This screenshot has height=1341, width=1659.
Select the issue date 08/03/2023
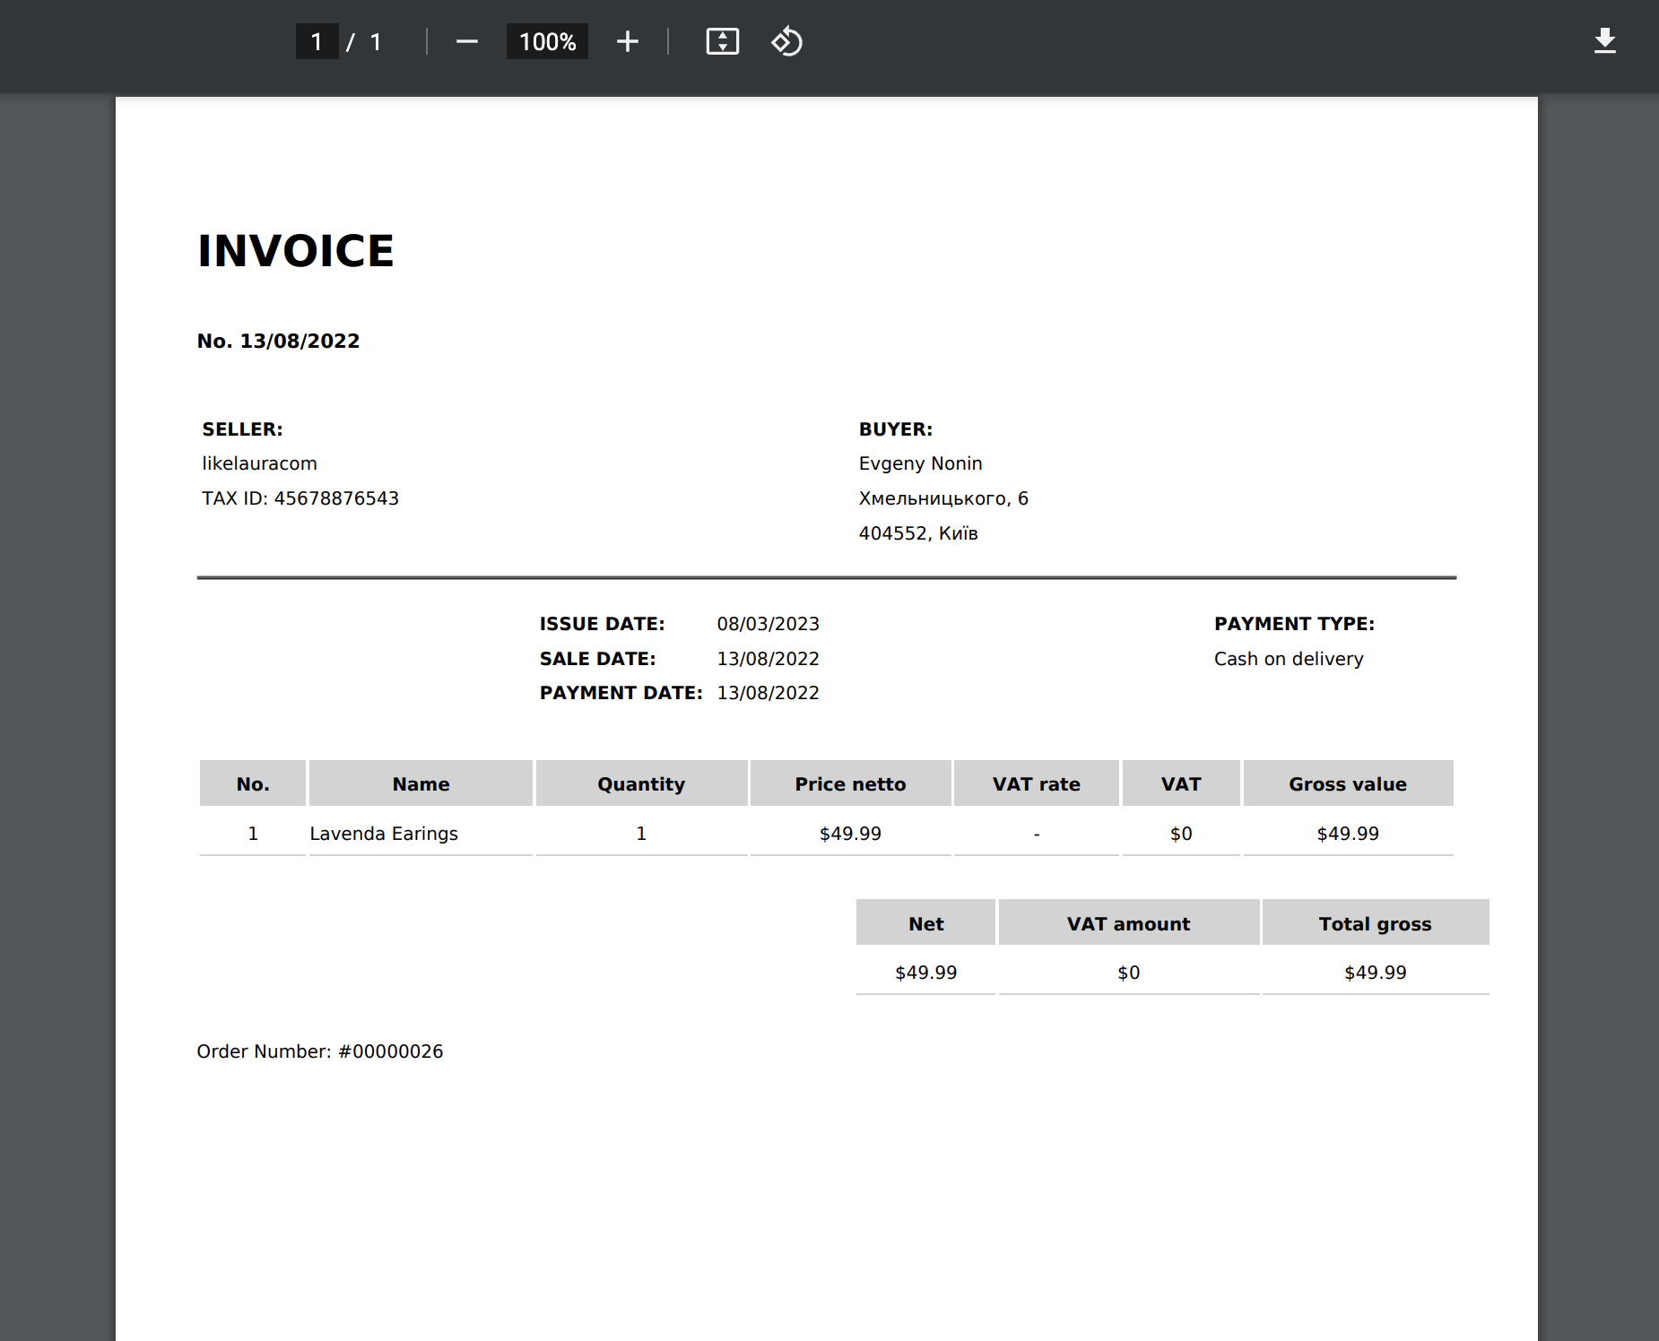pyautogui.click(x=768, y=624)
